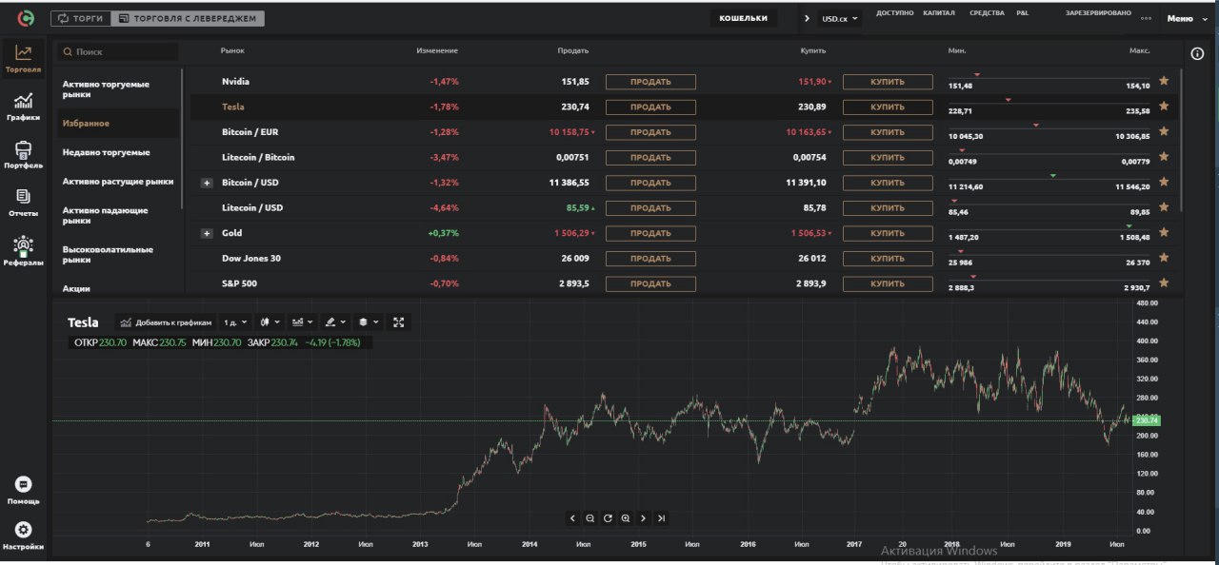Open the candlestick chart type dropdown

[270, 322]
